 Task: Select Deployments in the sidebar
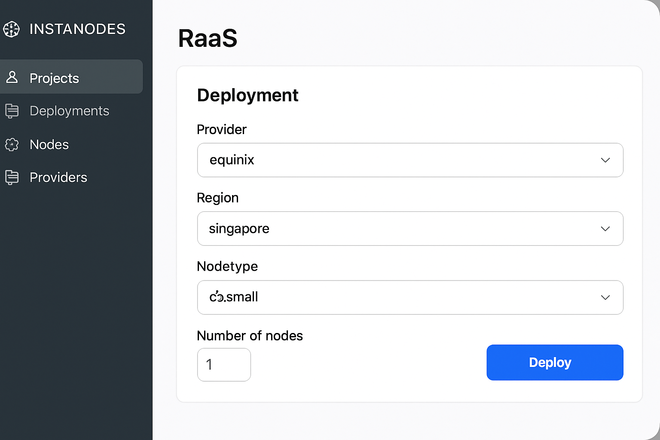[69, 111]
